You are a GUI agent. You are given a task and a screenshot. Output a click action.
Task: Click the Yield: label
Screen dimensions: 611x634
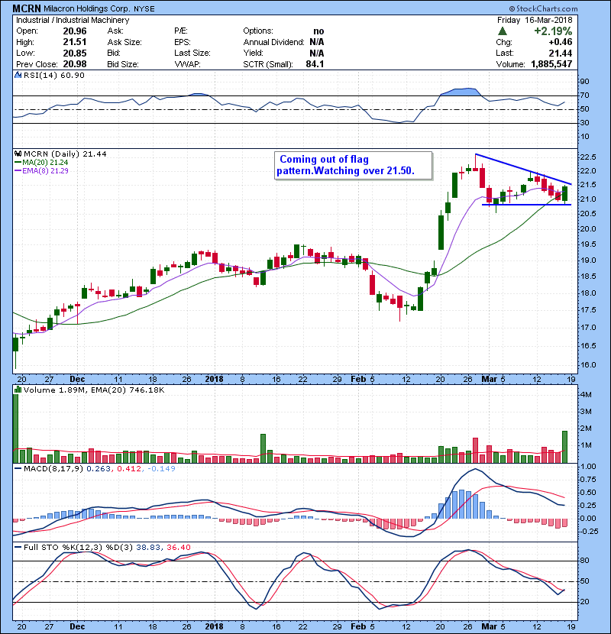pyautogui.click(x=253, y=53)
